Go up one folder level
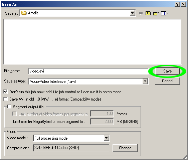The image size is (188, 160). [148, 13]
